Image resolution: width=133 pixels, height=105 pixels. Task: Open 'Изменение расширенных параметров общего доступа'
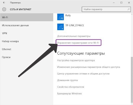89,67
